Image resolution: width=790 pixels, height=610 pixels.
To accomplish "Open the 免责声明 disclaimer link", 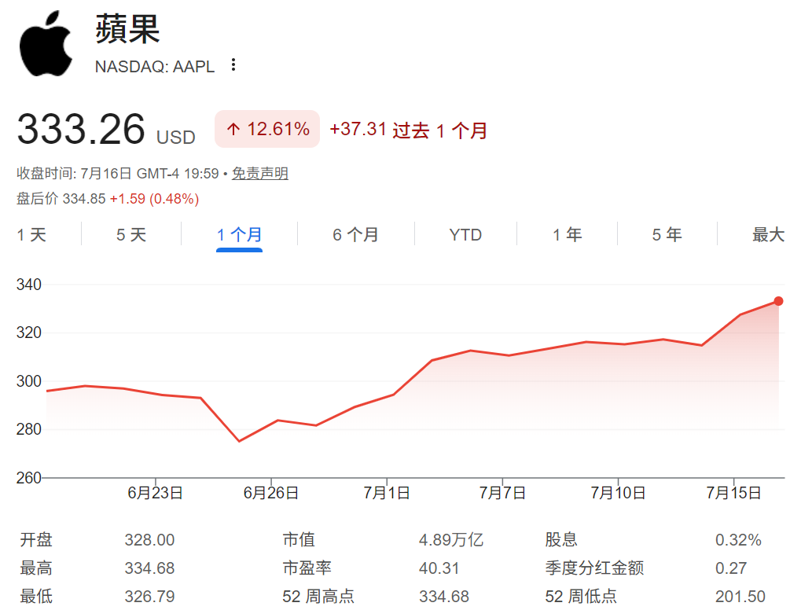I will (x=260, y=174).
